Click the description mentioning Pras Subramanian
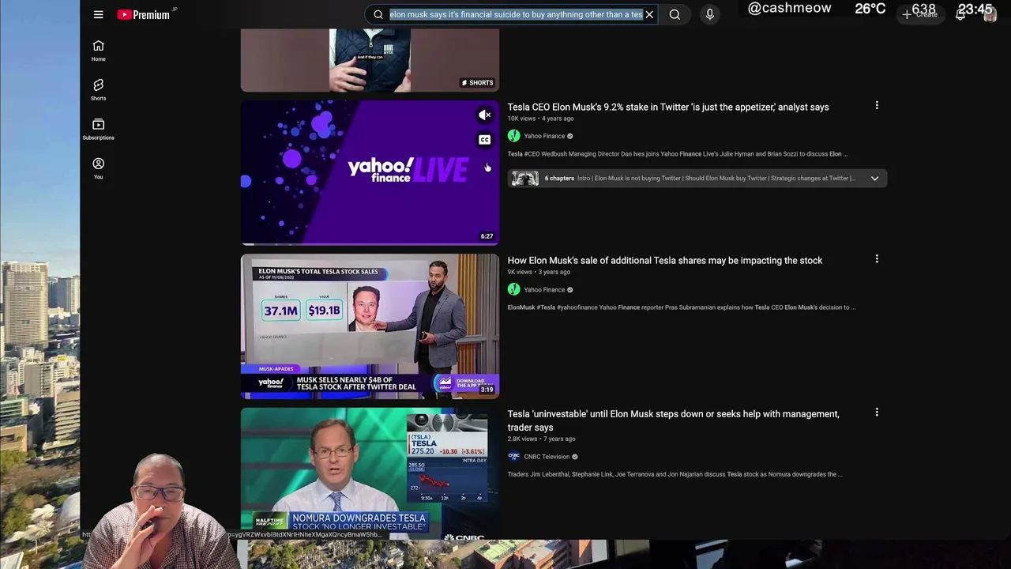 click(x=681, y=307)
